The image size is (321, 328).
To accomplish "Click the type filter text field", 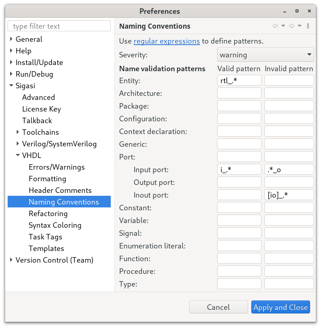I will pos(59,26).
